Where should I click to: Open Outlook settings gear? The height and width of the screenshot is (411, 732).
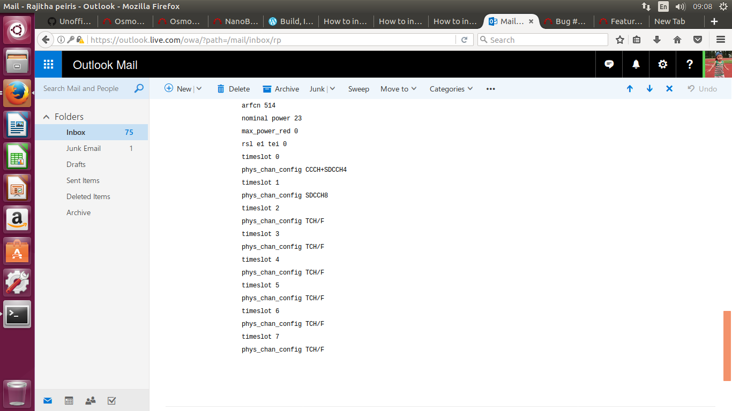pos(663,65)
